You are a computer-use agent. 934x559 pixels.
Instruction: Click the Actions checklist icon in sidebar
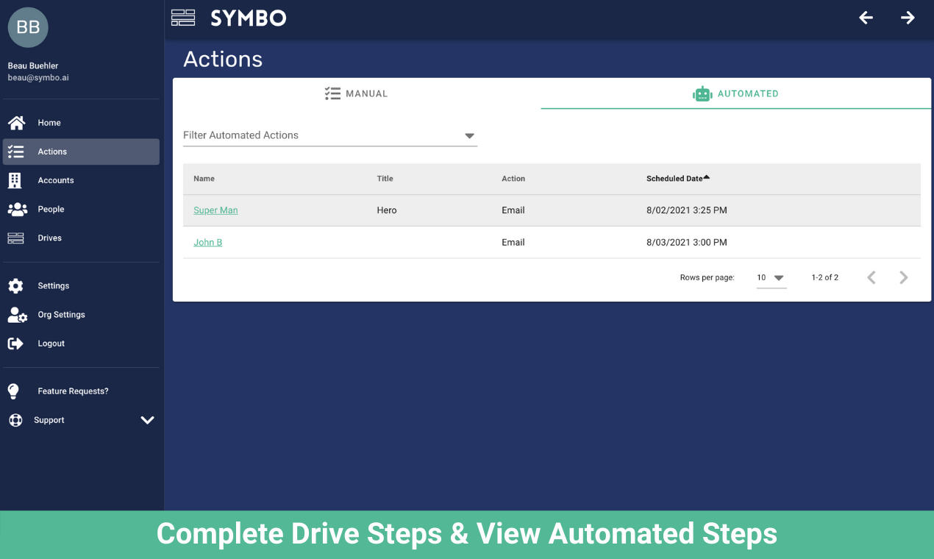(x=15, y=152)
